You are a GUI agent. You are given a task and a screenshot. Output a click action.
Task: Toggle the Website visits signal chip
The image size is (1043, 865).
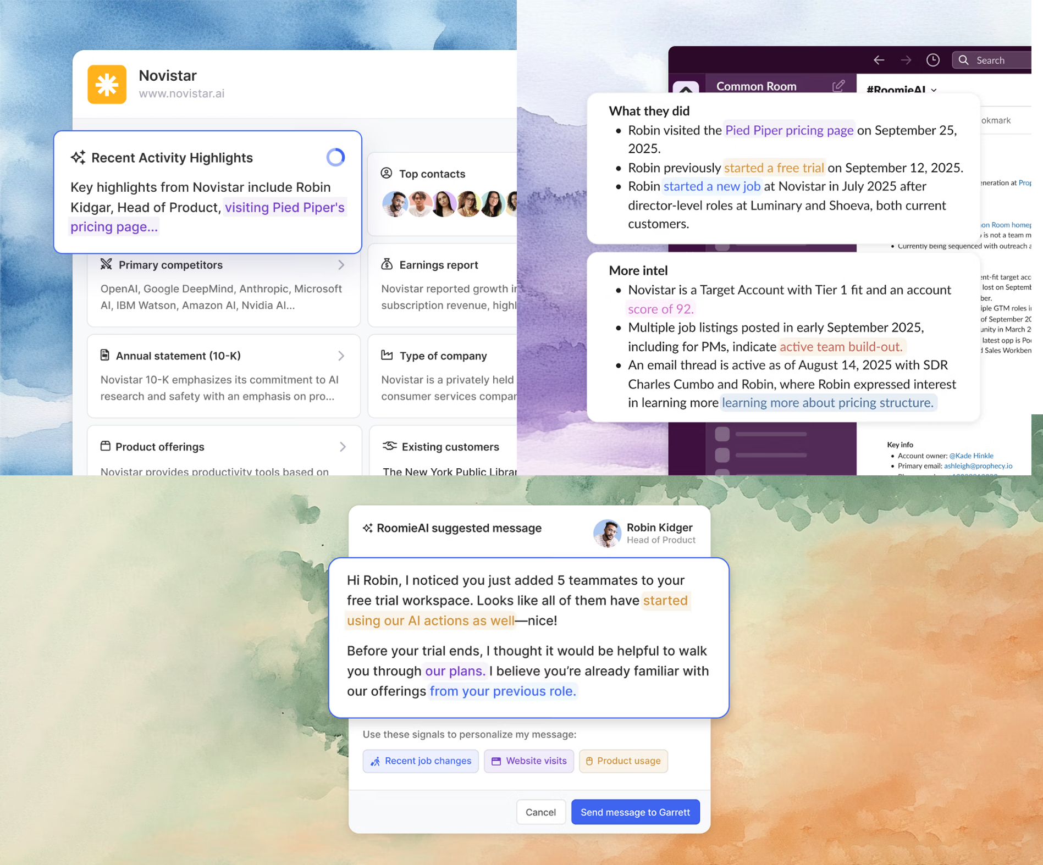pyautogui.click(x=529, y=761)
